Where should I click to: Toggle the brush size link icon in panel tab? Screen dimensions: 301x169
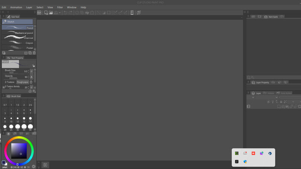[x=8, y=96]
